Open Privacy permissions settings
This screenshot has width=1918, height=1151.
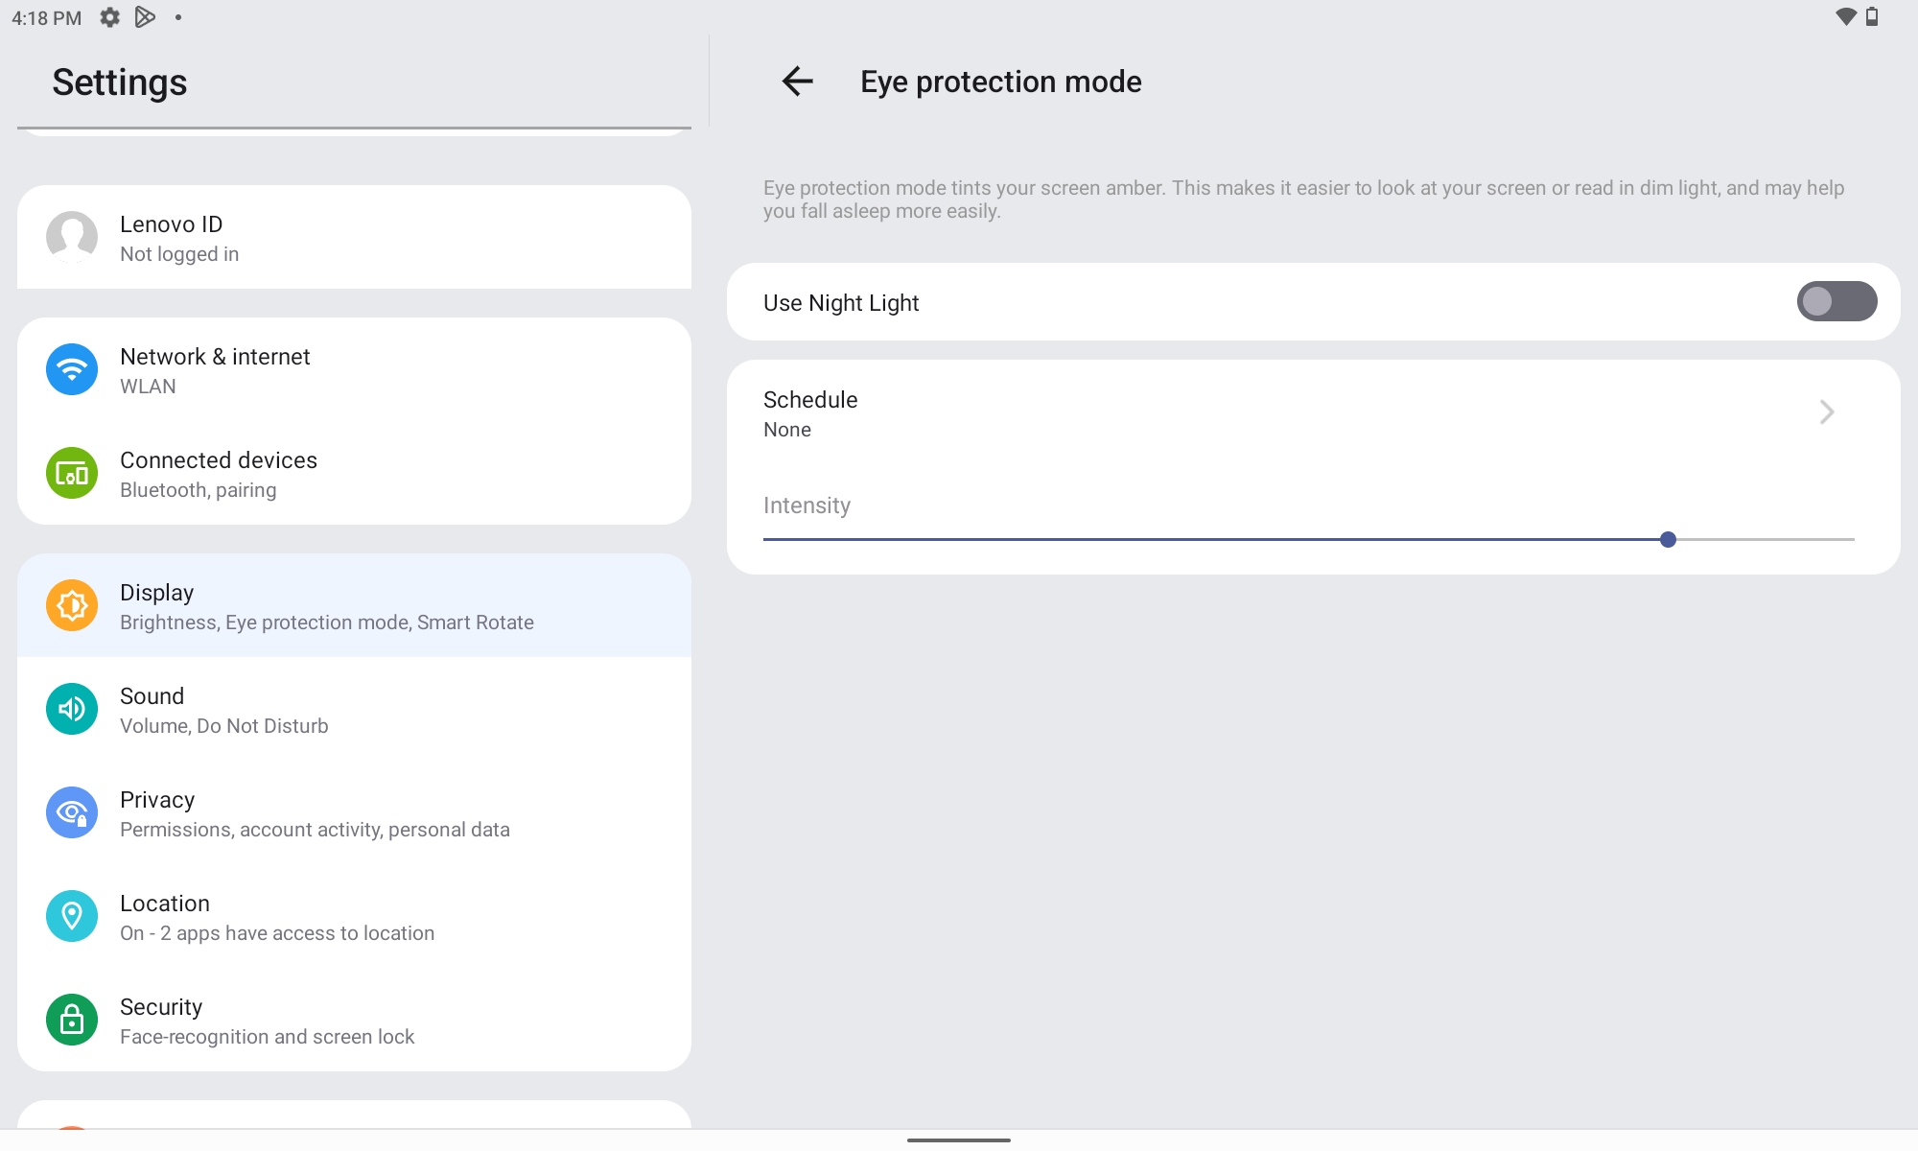354,812
